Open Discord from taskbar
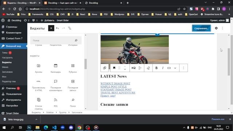The image size is (233, 131). click(x=71, y=128)
